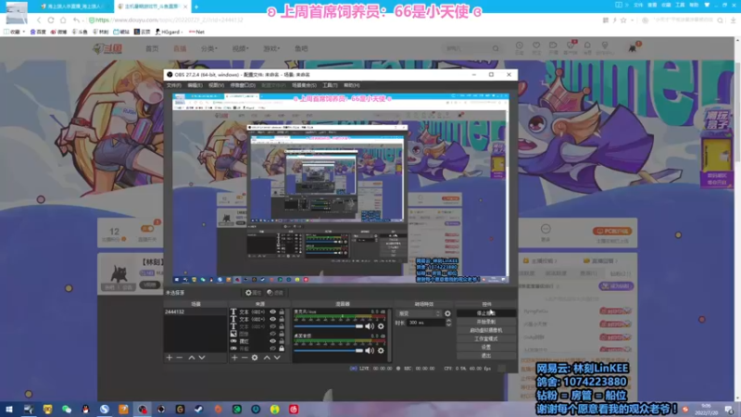
Task: Add a new scene in OBS Scenes panel
Action: [170, 358]
